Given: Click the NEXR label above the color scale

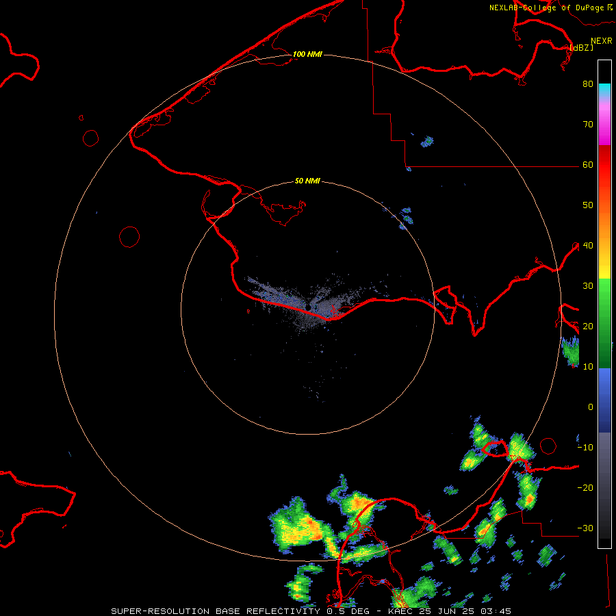Looking at the screenshot, I should pyautogui.click(x=601, y=41).
